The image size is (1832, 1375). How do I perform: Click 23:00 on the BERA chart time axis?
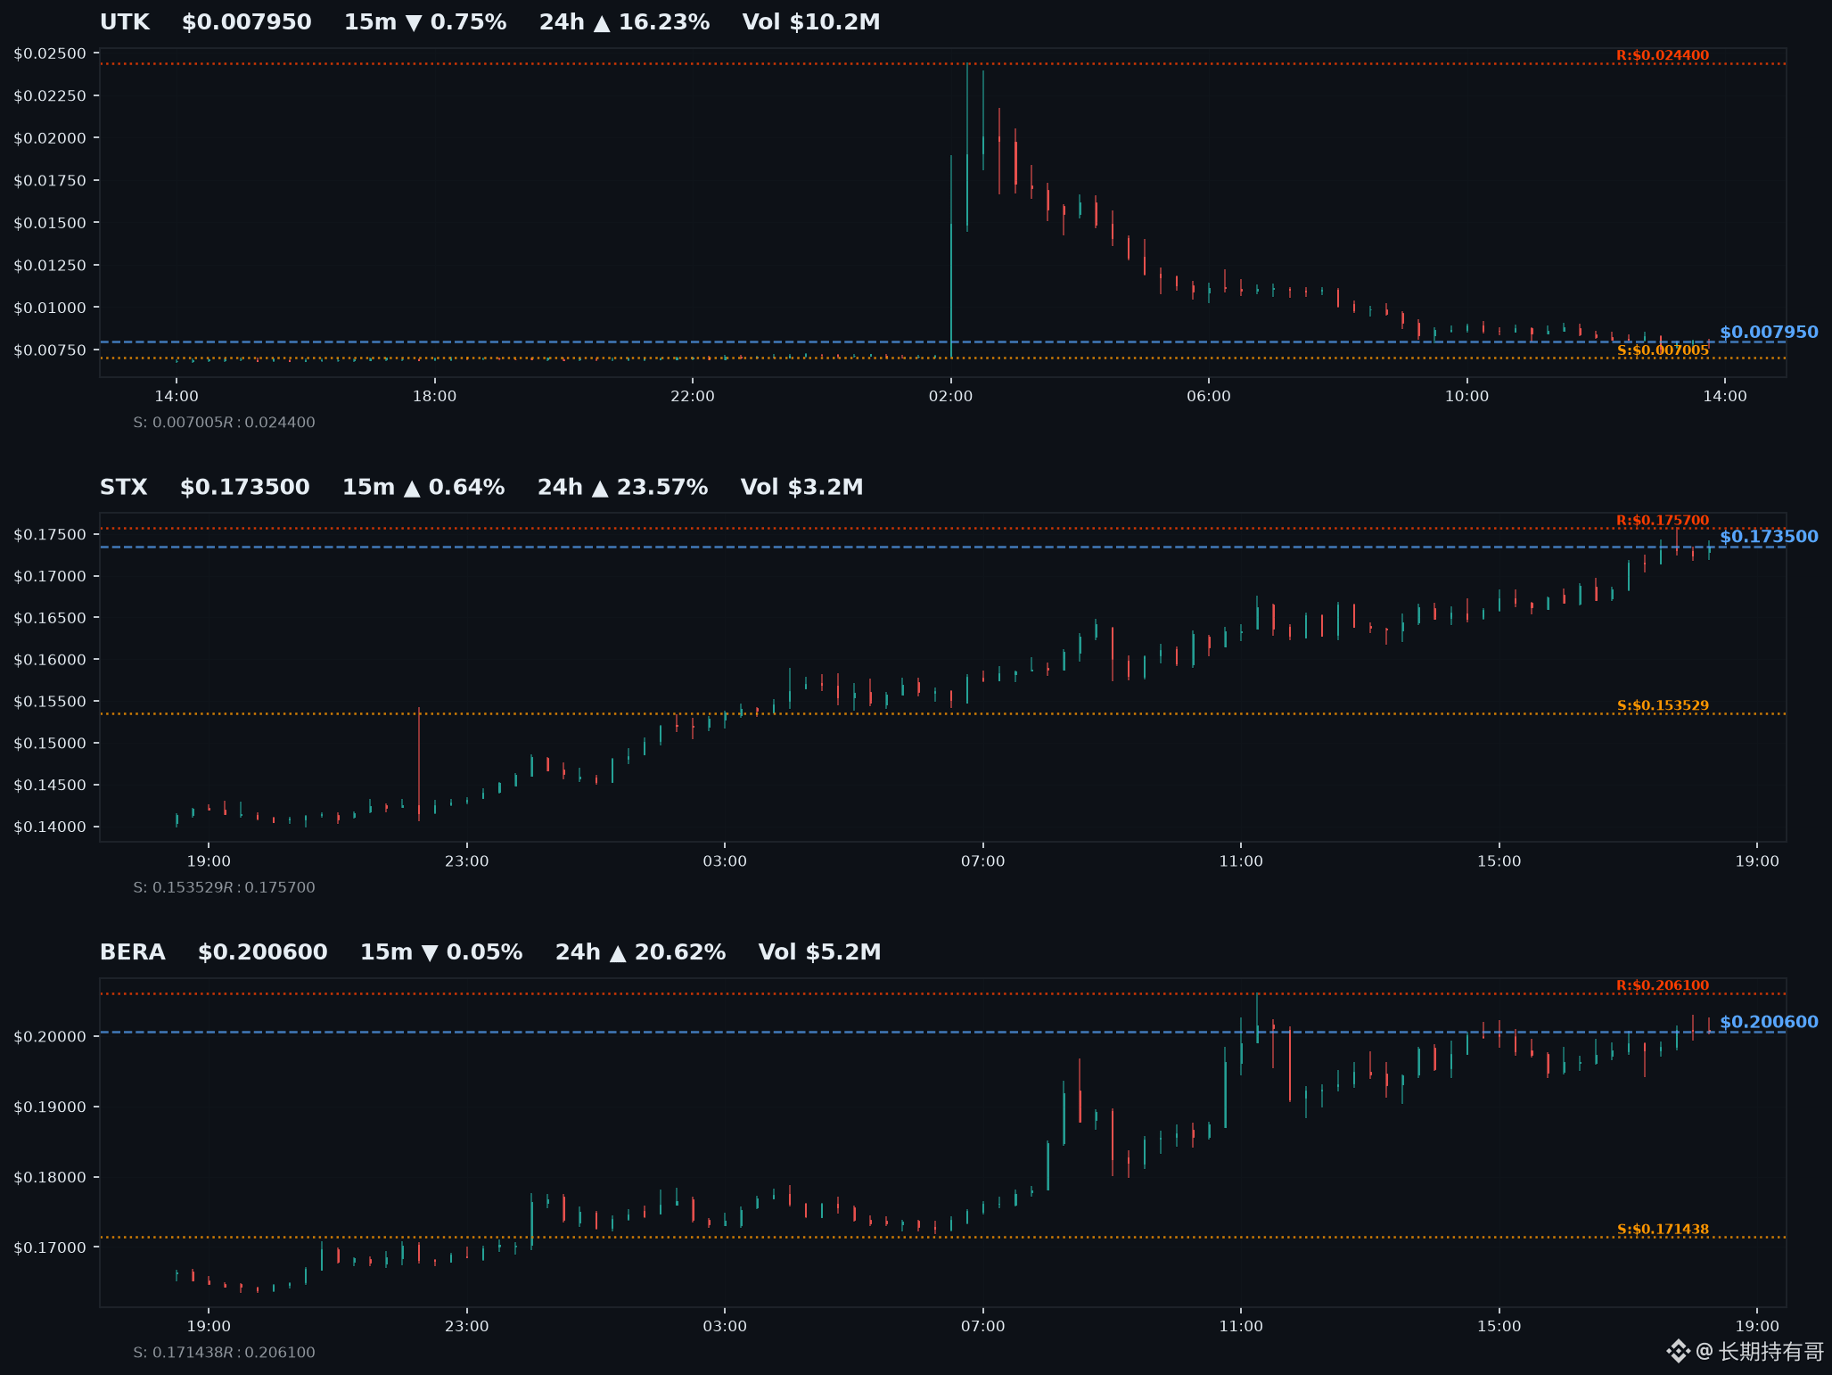click(x=467, y=1327)
